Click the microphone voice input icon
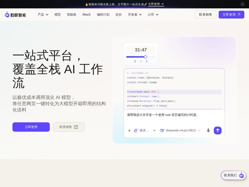This screenshot has height=187, width=249. tap(208, 131)
